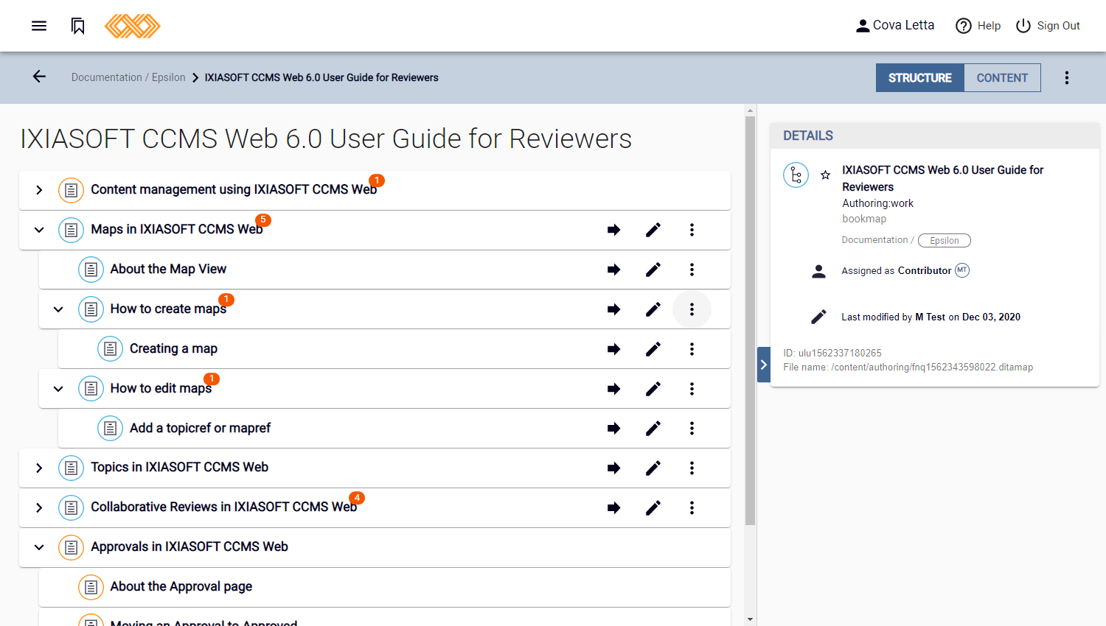Select About the Approval page topic
This screenshot has width=1106, height=626.
pos(181,587)
